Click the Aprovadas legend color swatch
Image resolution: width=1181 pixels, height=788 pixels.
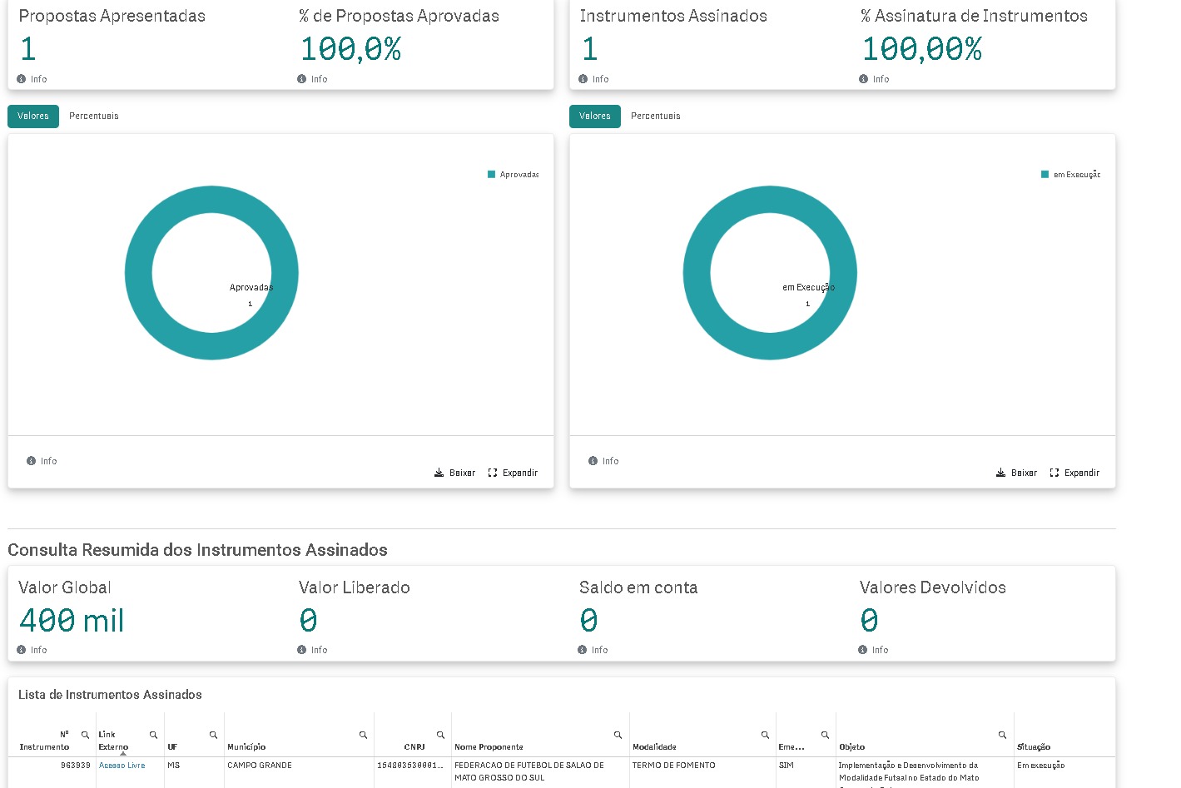point(491,175)
